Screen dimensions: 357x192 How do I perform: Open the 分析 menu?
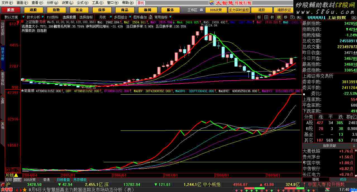coord(52,3)
